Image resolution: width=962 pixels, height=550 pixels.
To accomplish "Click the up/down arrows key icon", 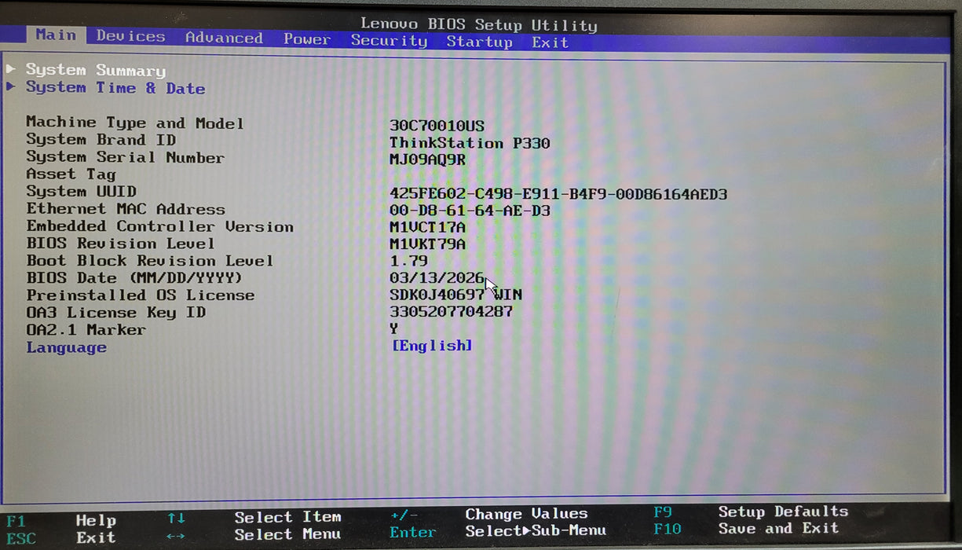I will [x=176, y=519].
